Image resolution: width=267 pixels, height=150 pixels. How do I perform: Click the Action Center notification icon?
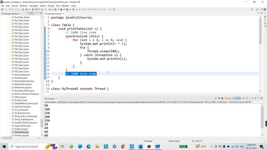click(x=262, y=146)
